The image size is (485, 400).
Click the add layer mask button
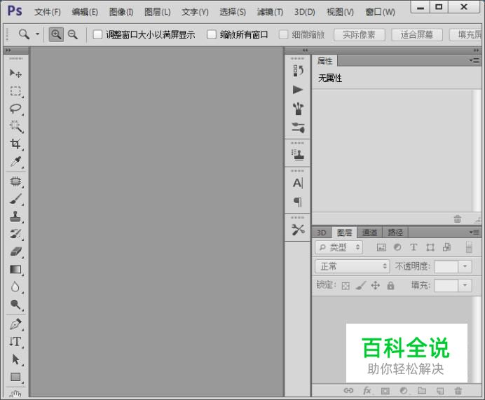[385, 391]
